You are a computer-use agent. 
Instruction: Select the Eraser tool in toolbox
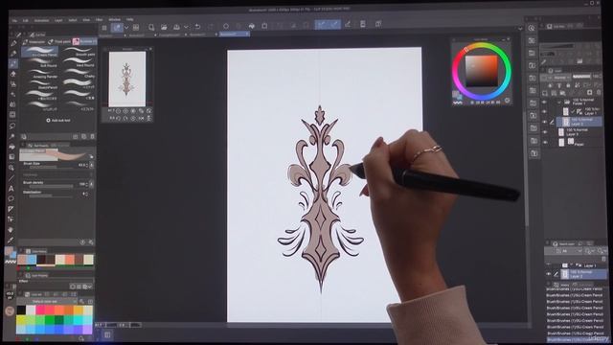click(12, 74)
